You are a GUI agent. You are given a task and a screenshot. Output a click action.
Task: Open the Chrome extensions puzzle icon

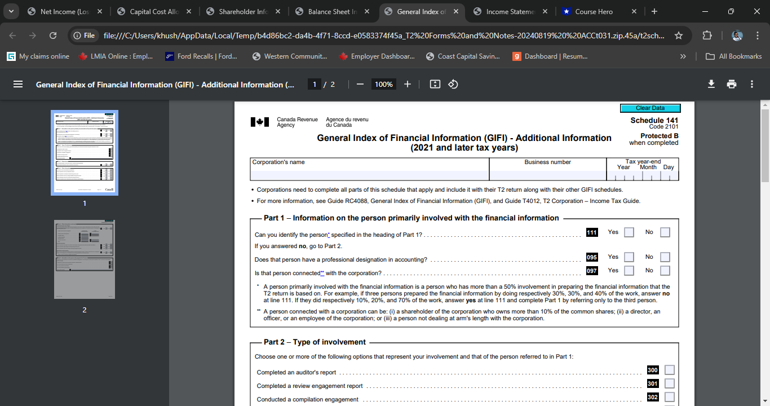707,34
